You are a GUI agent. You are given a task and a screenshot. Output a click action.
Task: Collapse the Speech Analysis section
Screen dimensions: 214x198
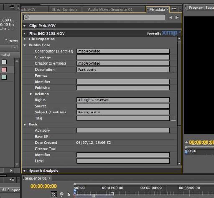25,171
